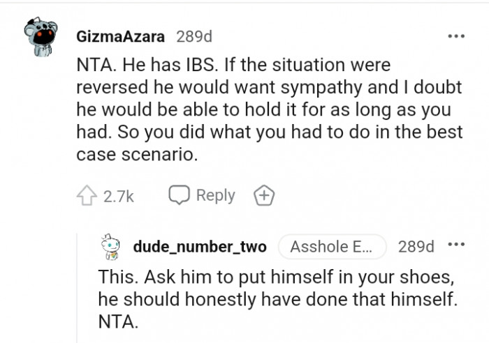Click the reply line starting 'This. Ask him'
This screenshot has width=489, height=343.
[277, 275]
